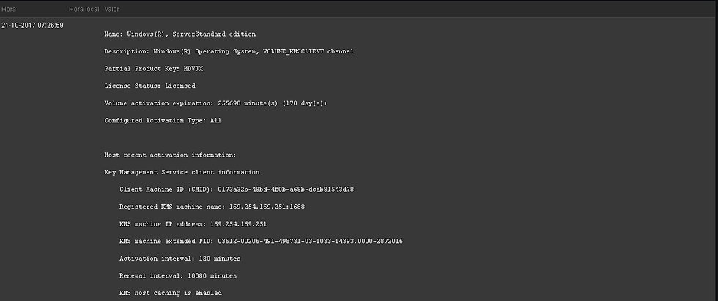This screenshot has width=718, height=301.
Task: Select 'Renewal interval: 10080 minutes'
Action: tap(178, 276)
